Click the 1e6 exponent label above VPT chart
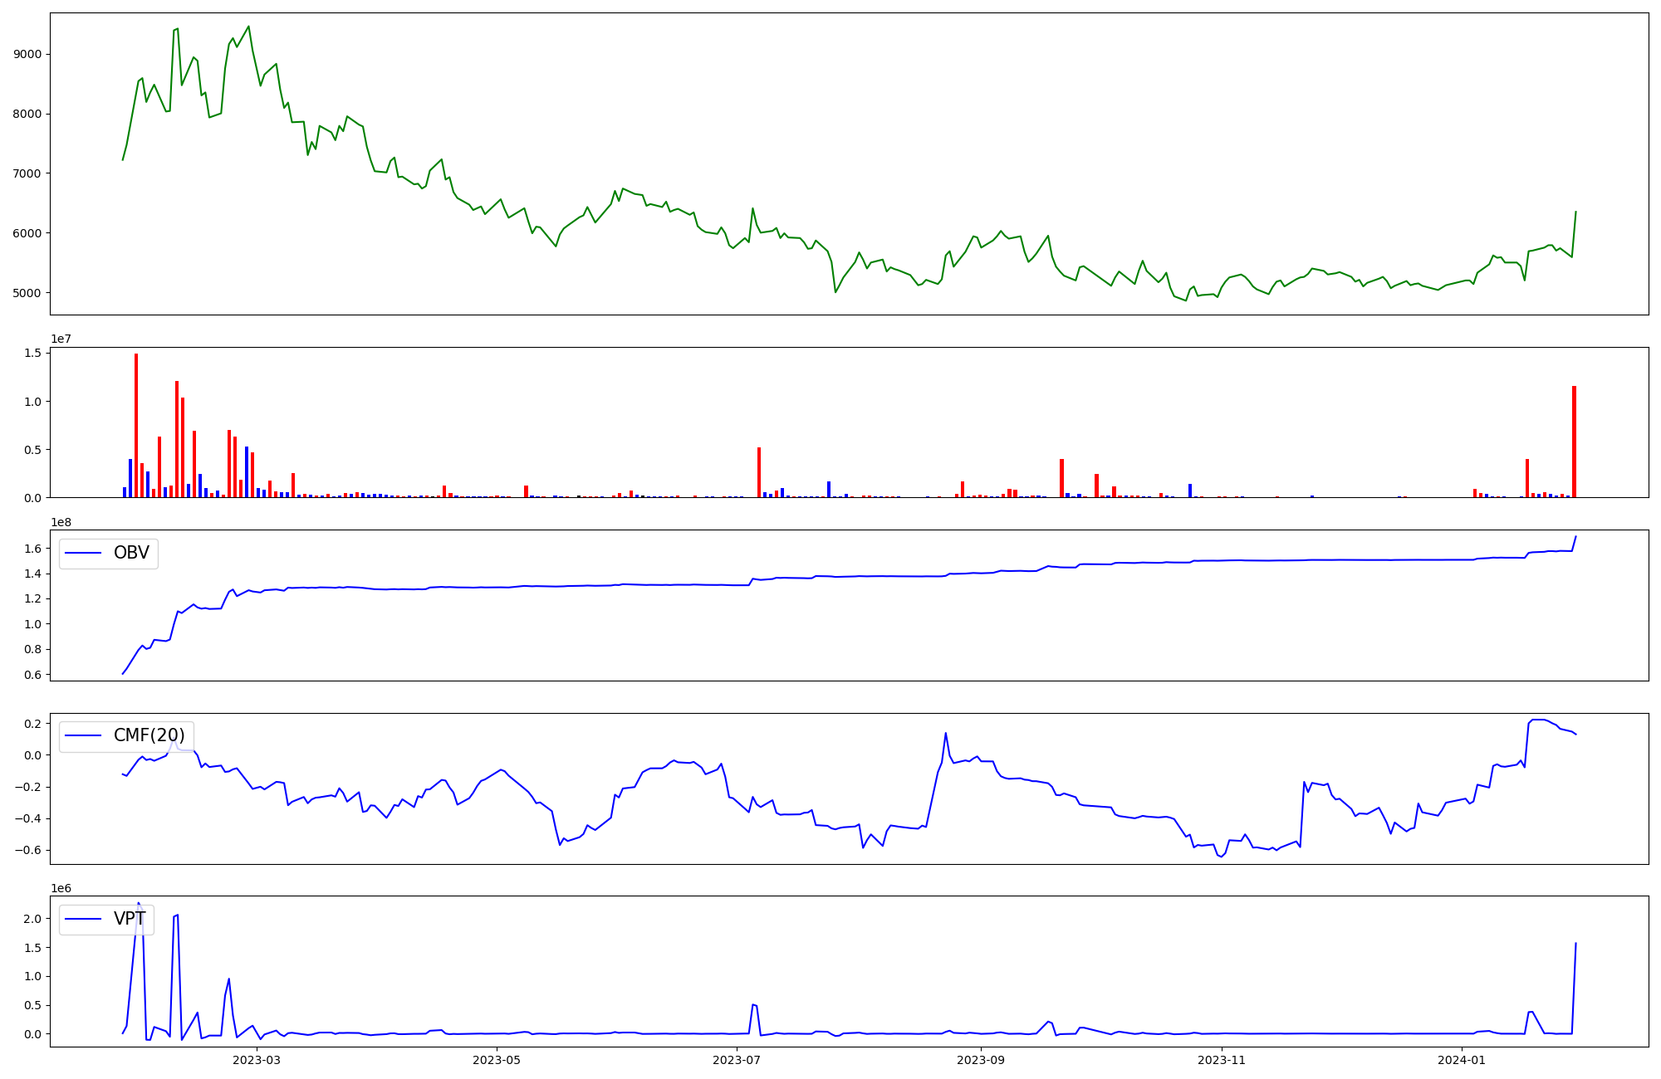This screenshot has width=1661, height=1079. coord(61,888)
